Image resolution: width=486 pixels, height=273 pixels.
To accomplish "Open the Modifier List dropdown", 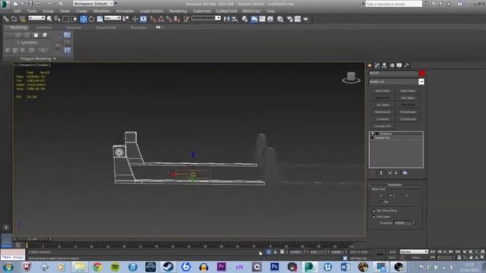I will pos(421,82).
